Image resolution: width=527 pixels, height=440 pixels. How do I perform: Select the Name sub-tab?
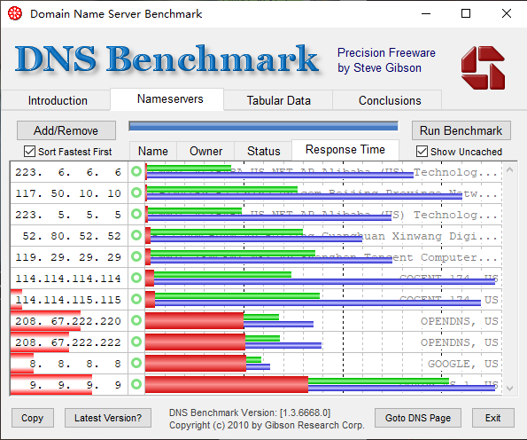click(153, 151)
